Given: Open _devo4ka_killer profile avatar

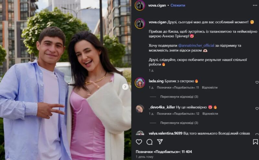Looking at the screenshot, I should coord(140,109).
